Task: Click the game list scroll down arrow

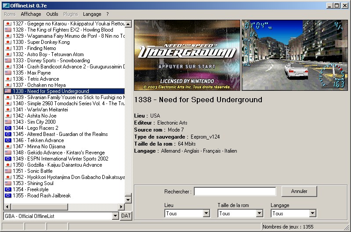Action: [x=128, y=200]
